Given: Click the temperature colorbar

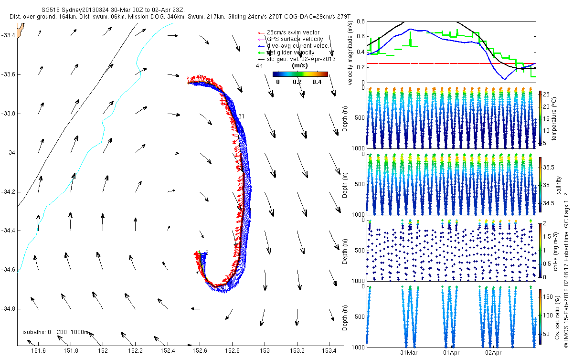Looking at the screenshot, I should tap(540, 118).
